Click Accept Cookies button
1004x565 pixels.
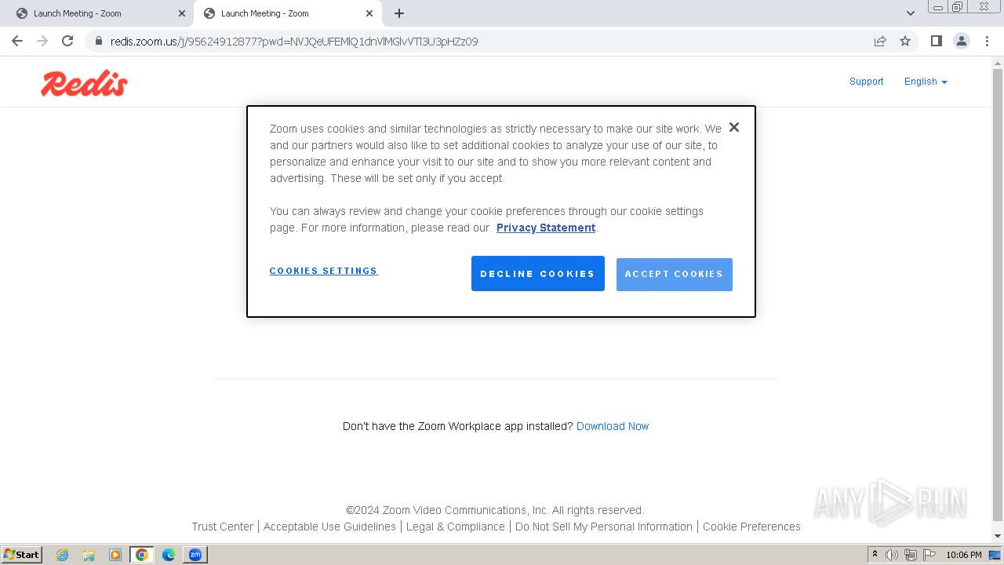tap(675, 274)
